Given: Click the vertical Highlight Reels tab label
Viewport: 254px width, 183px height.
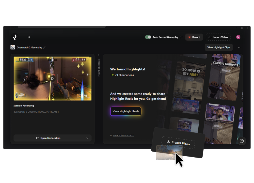Looking at the screenshot, I should click(99, 67).
